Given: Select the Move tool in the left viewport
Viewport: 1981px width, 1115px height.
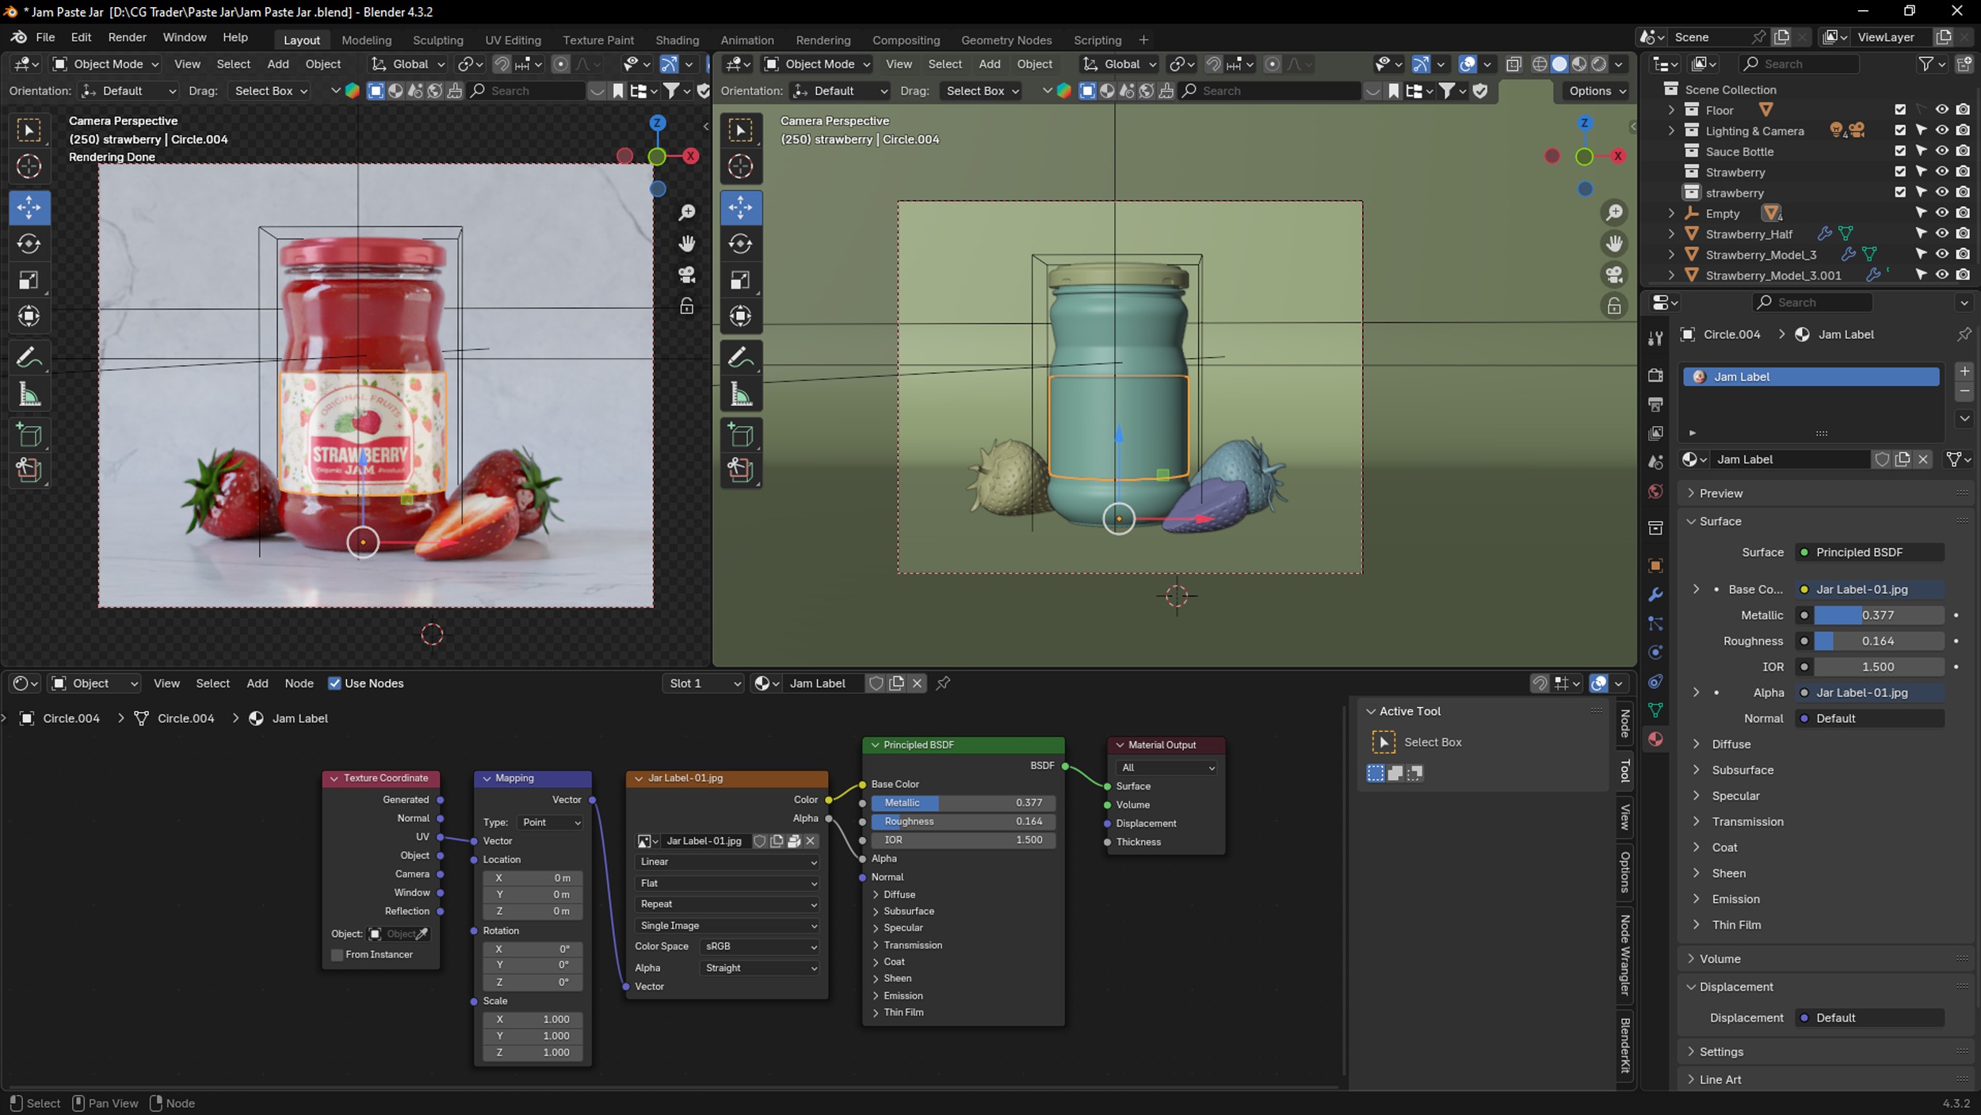Looking at the screenshot, I should click(x=29, y=207).
